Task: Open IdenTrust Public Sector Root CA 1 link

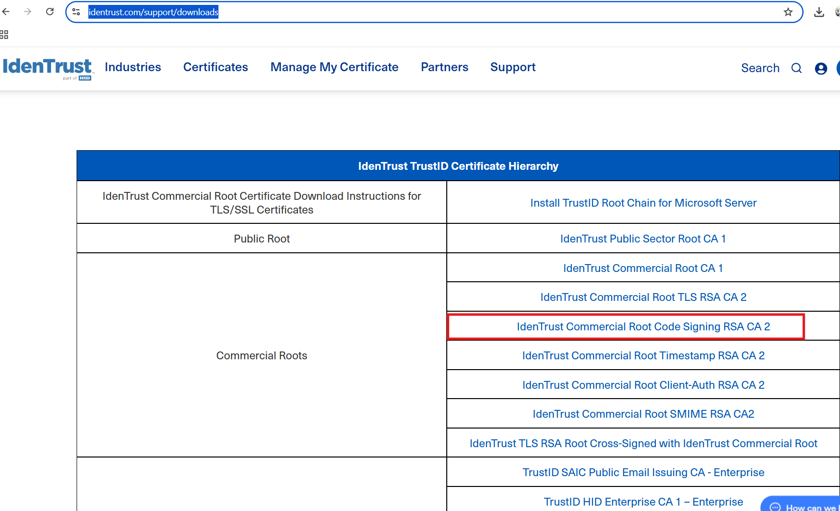Action: click(643, 239)
